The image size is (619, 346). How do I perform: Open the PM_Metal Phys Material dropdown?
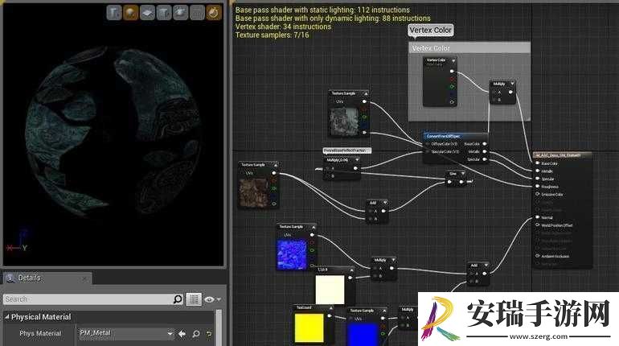point(126,334)
